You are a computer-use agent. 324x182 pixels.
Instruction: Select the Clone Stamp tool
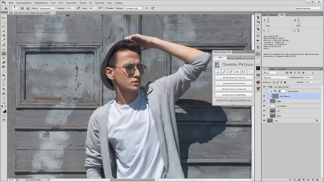4,54
